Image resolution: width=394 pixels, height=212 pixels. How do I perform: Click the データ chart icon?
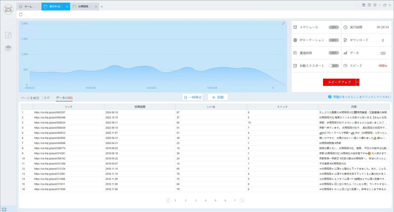[345, 53]
